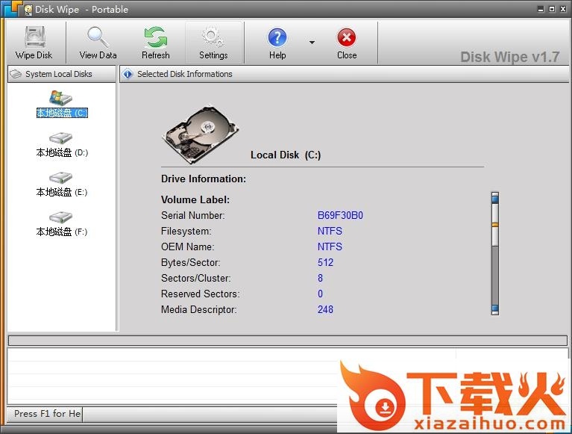Click the System Local Disks panel icon

(x=16, y=74)
